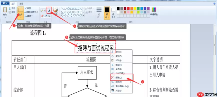The width and height of the screenshot is (217, 97).
Task: Pick the purple palette swatch
Action: [x=148, y=8]
